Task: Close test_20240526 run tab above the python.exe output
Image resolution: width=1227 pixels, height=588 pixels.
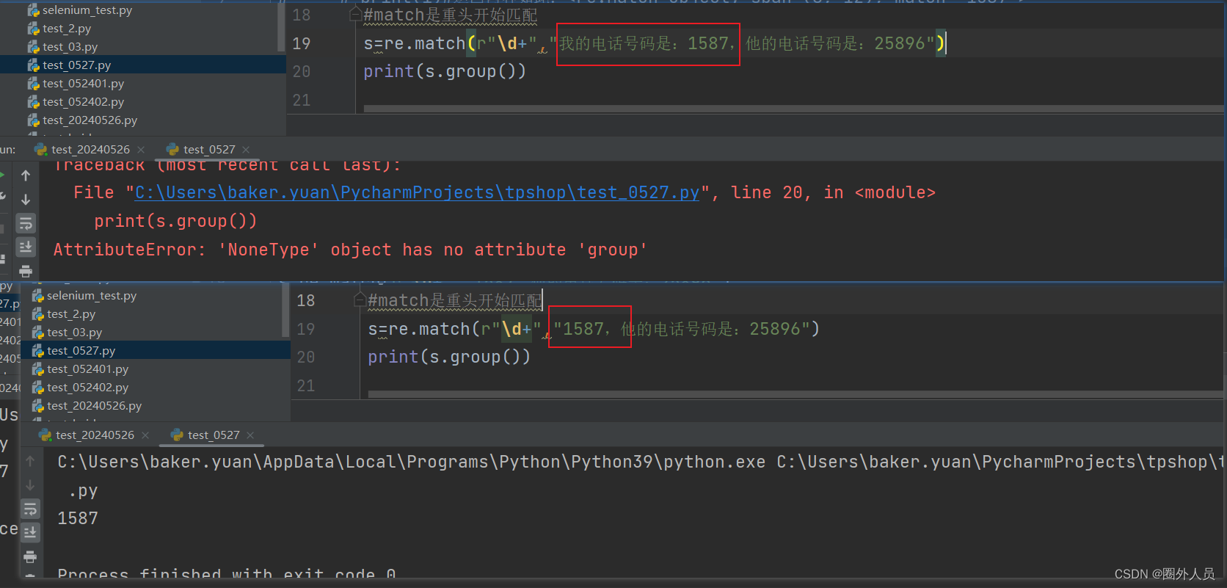Action: 145,435
